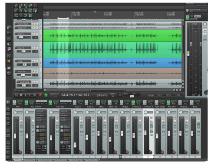Click the arrange view horizontal scrollbar
This screenshot has width=211, height=165.
(x=107, y=90)
